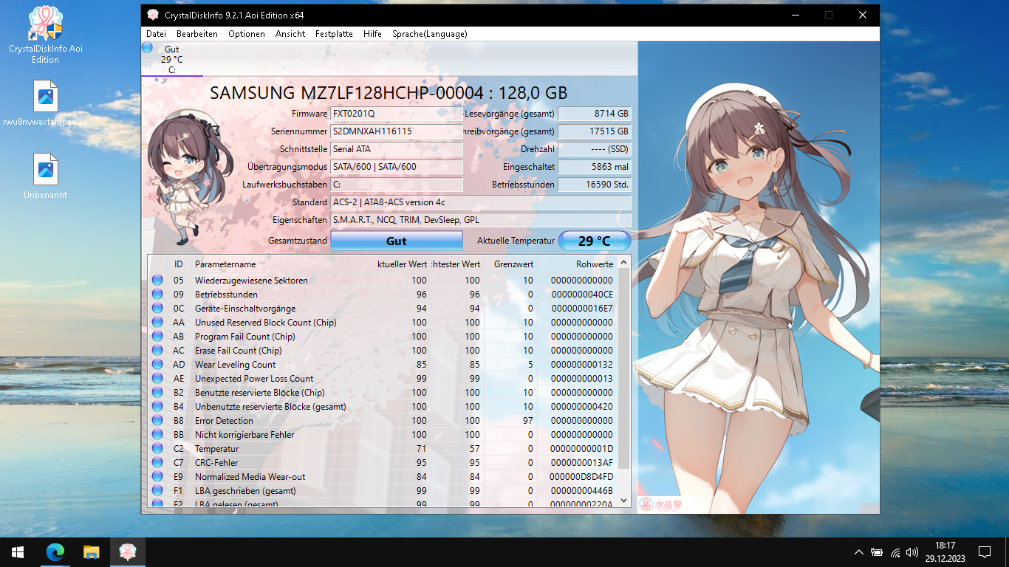Open the Optionen menu
Image resolution: width=1009 pixels, height=567 pixels.
tap(246, 34)
